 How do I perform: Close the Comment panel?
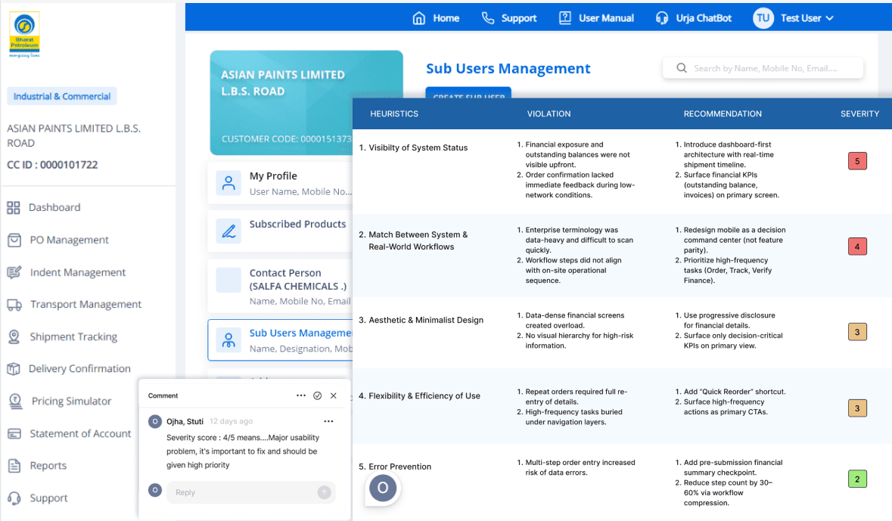[x=334, y=395]
